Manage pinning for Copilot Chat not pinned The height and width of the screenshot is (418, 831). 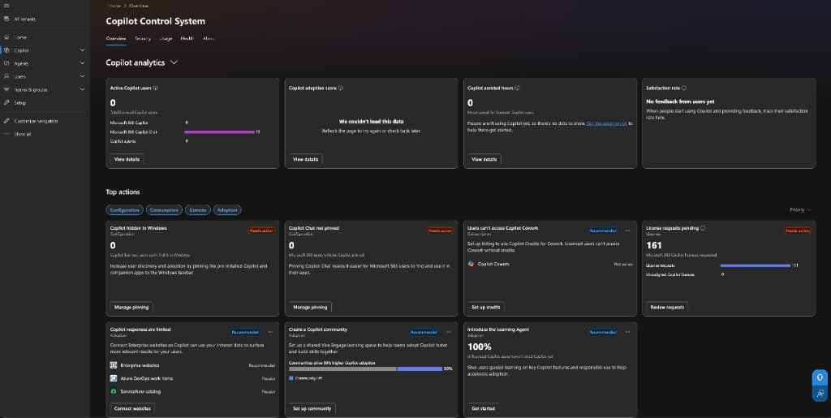click(x=310, y=307)
